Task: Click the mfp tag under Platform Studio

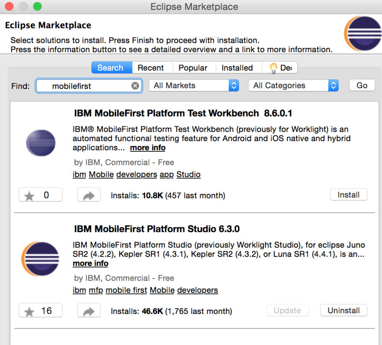Action: (96, 290)
